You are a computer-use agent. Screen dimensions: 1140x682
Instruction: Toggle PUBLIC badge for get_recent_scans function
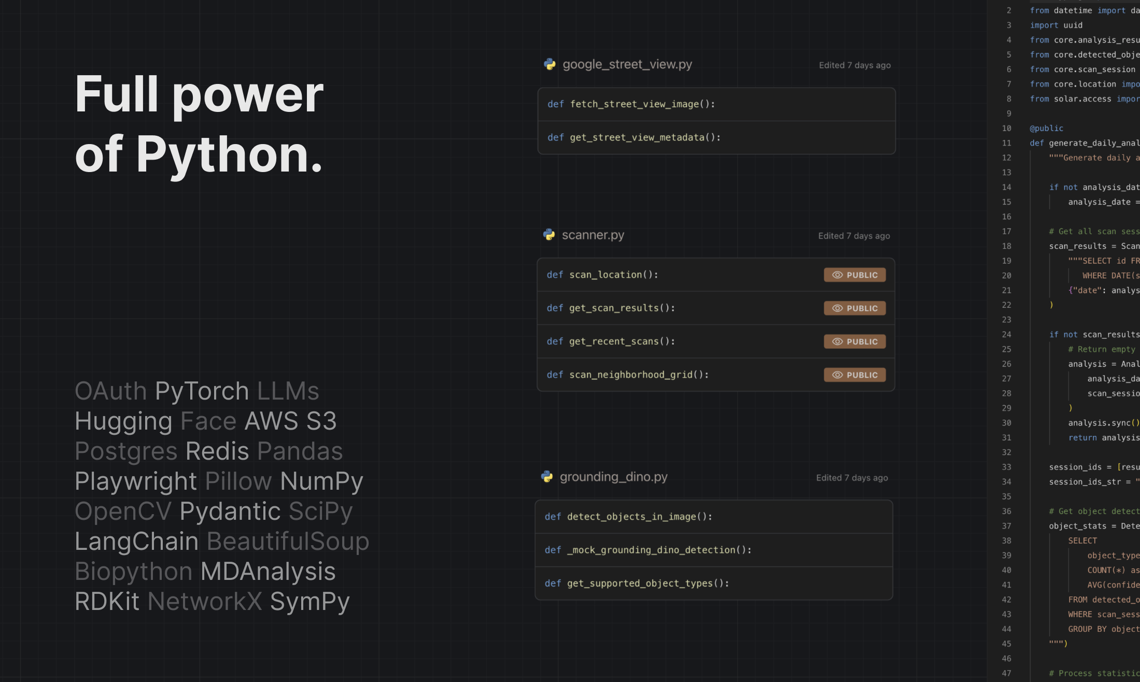pyautogui.click(x=855, y=342)
